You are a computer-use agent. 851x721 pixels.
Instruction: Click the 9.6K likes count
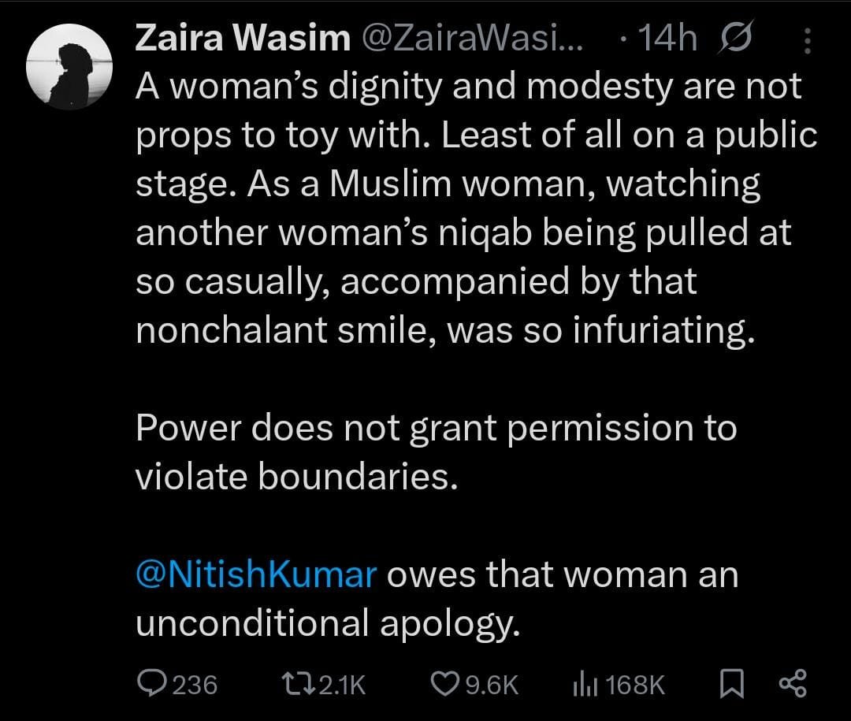[492, 684]
